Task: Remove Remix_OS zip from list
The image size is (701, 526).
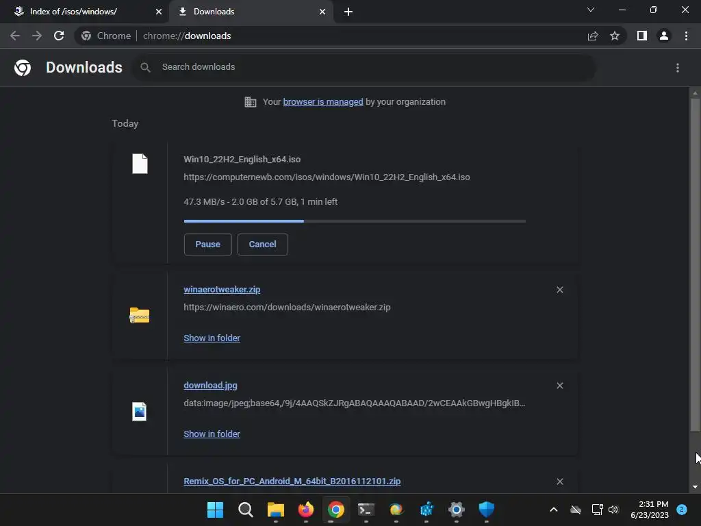Action: click(x=560, y=481)
